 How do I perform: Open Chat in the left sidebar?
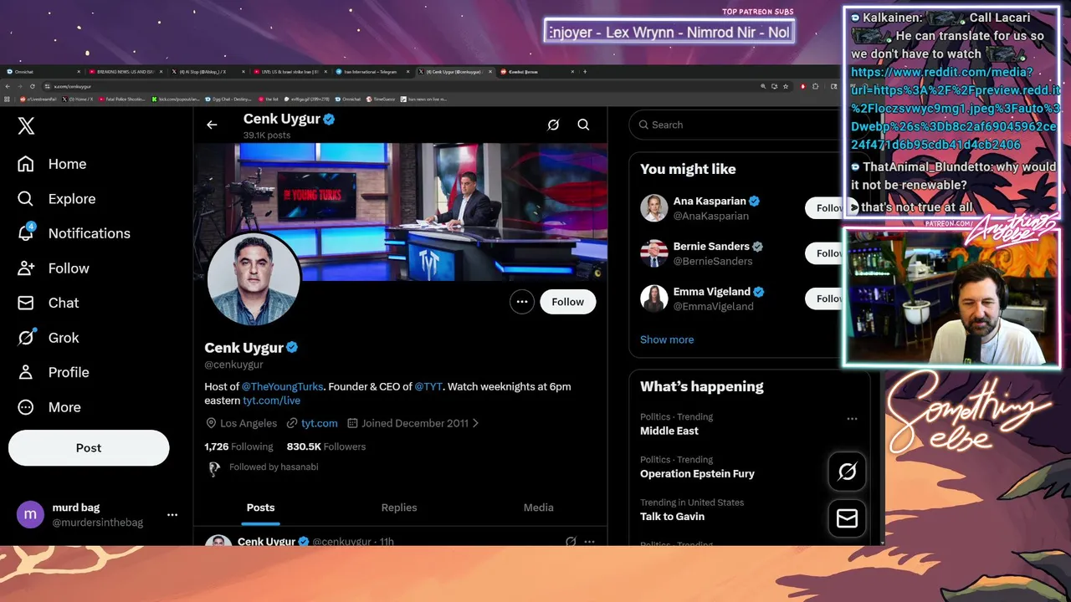(x=48, y=303)
